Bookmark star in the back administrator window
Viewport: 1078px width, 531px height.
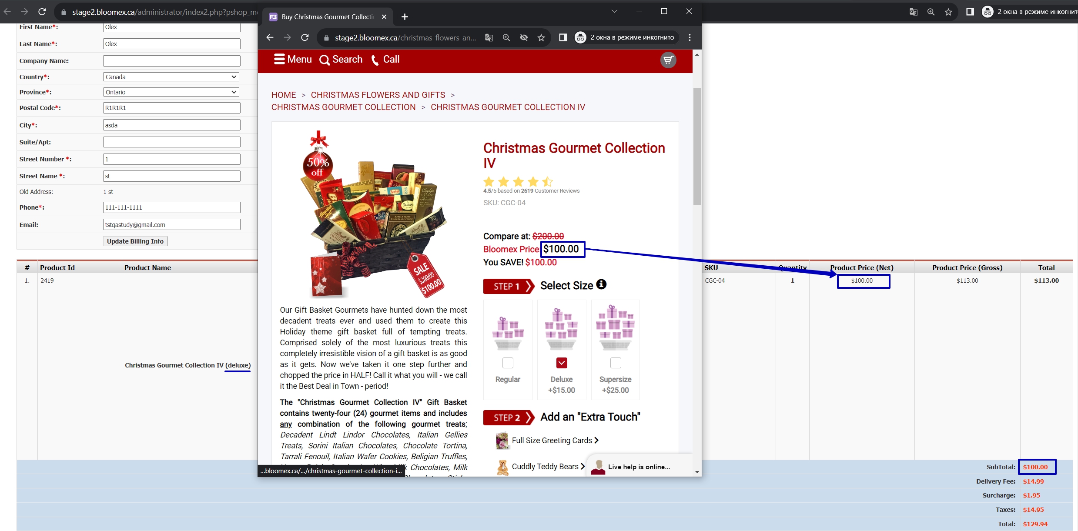(x=948, y=12)
